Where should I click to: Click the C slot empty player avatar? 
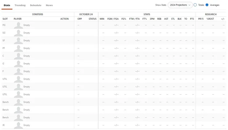(18, 56)
